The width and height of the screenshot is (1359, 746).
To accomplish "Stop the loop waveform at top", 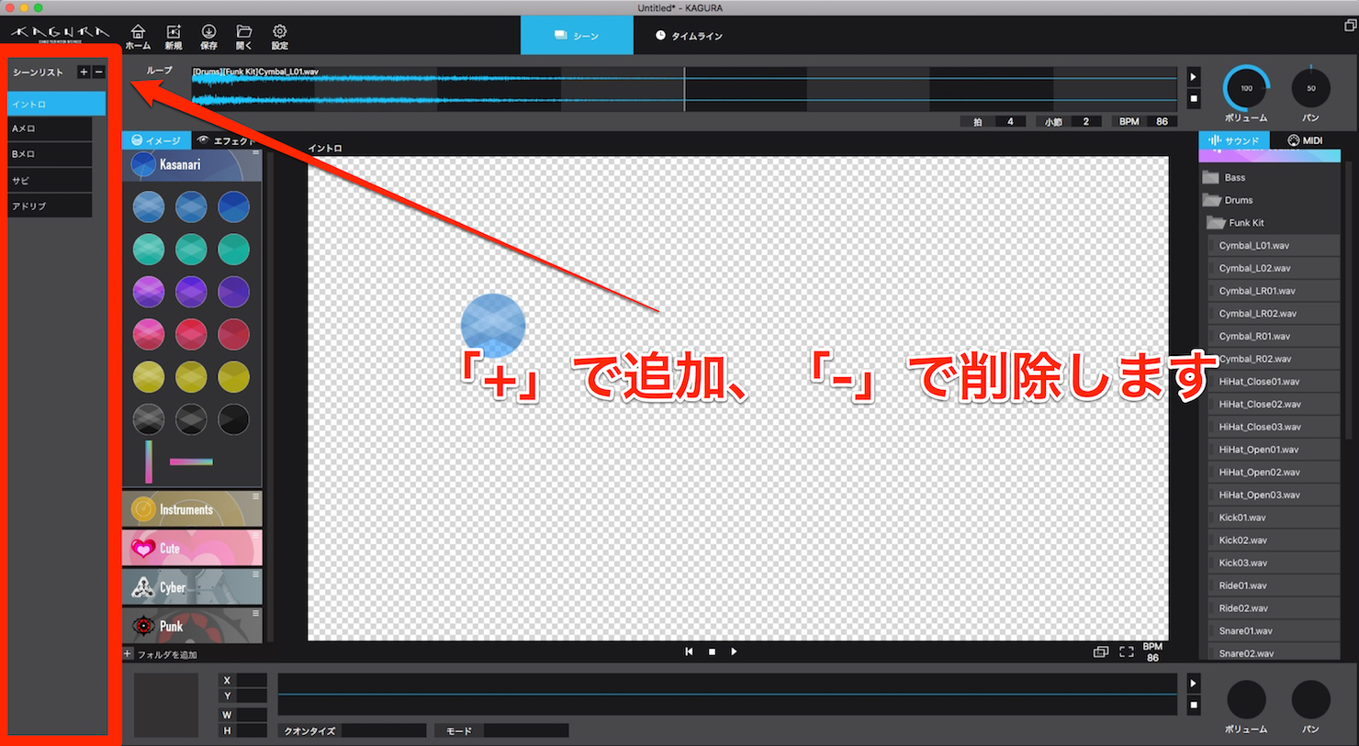I will pos(1194,98).
